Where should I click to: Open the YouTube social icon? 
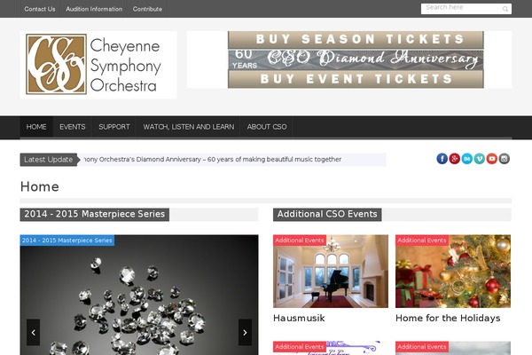point(491,159)
